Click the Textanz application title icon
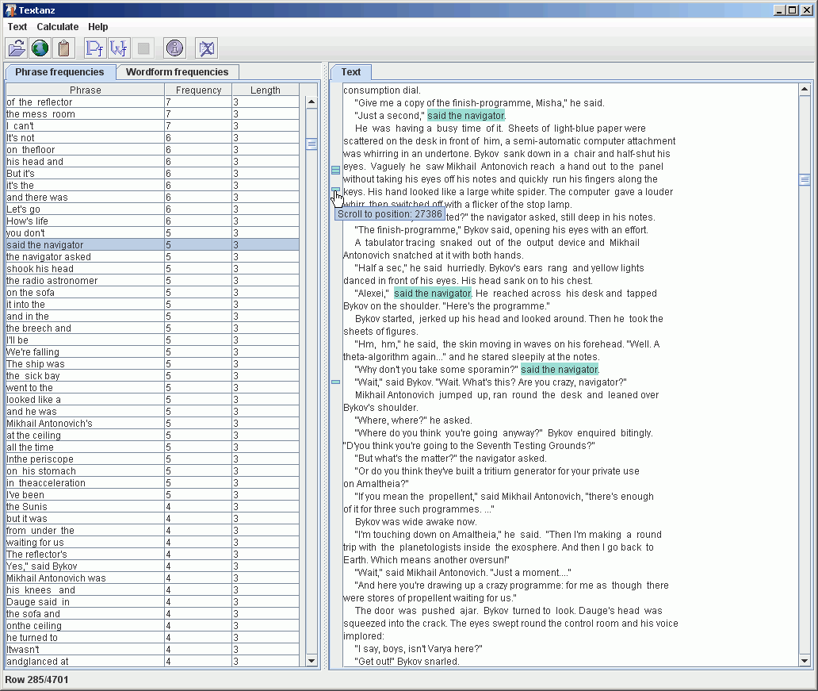The width and height of the screenshot is (818, 691). point(10,10)
